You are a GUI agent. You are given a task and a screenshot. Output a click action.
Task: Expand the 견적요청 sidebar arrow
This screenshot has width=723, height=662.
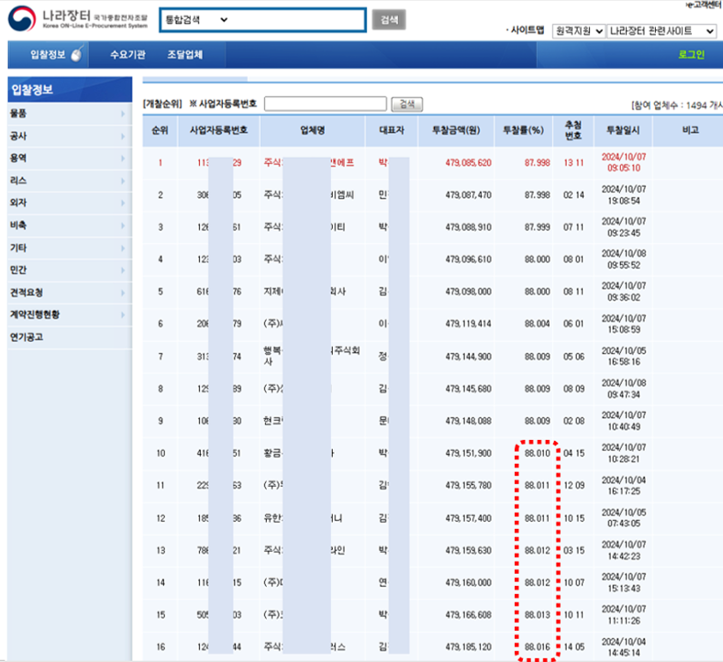coord(123,292)
